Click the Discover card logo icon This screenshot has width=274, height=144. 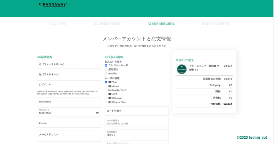point(110,98)
